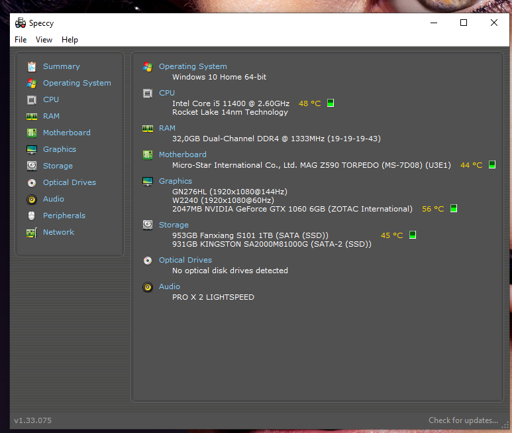Click the Storage hard drive icon in sidebar
This screenshot has width=512, height=433.
[32, 166]
